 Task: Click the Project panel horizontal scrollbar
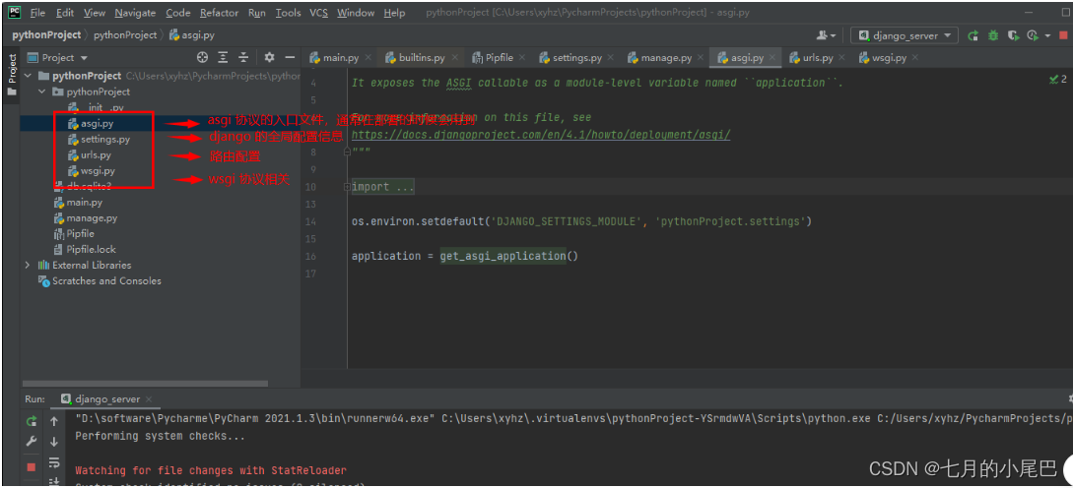145,384
